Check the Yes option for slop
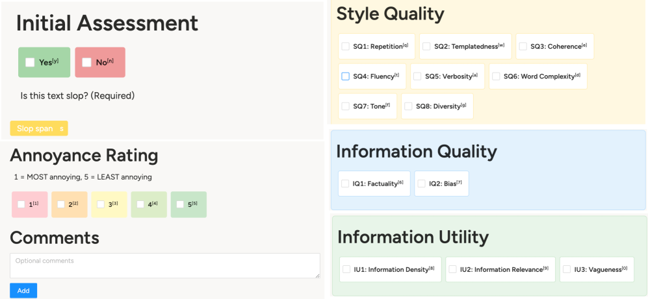 click(30, 62)
